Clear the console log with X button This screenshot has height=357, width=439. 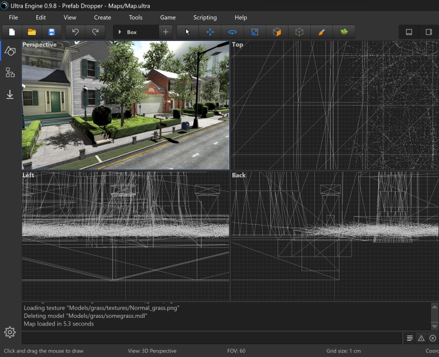pos(433,338)
